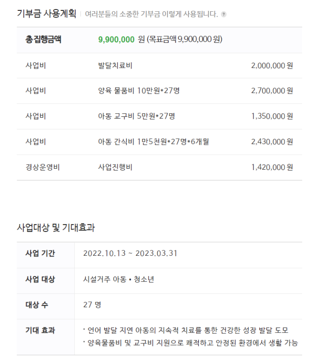Click the help question mark icon
335x360 pixels.
tap(224, 14)
